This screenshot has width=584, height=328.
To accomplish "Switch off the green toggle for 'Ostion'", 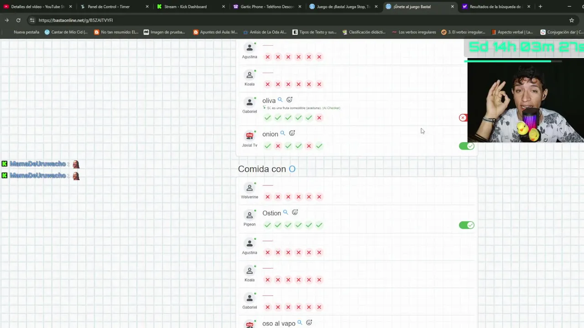I will click(467, 225).
